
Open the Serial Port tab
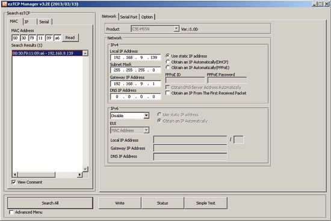(x=129, y=17)
